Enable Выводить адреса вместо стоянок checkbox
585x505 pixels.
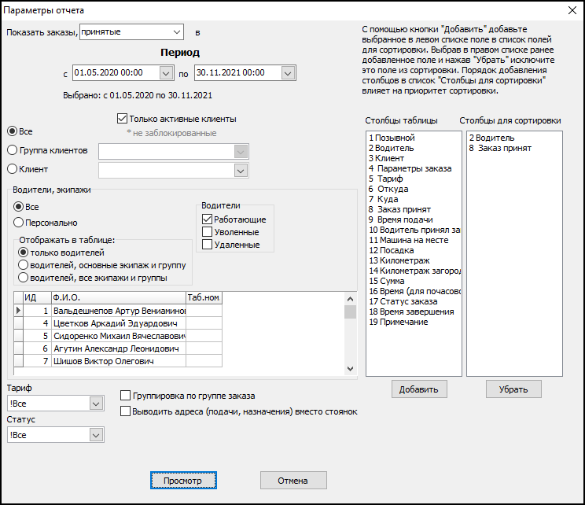coord(125,411)
